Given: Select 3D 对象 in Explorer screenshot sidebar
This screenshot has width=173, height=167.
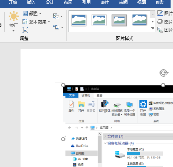Looking at the screenshot, I should click(80, 159).
